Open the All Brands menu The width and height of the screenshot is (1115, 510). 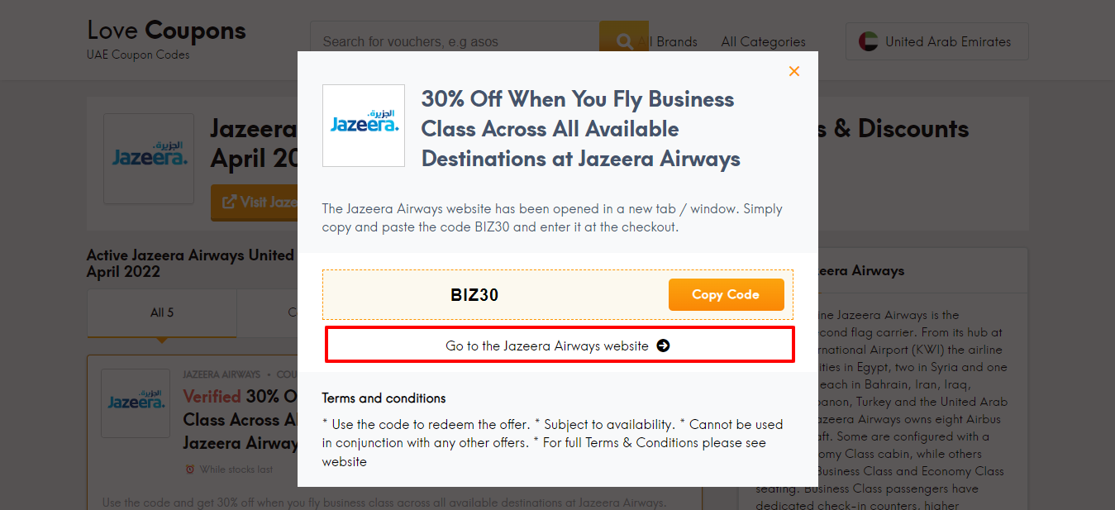[667, 41]
